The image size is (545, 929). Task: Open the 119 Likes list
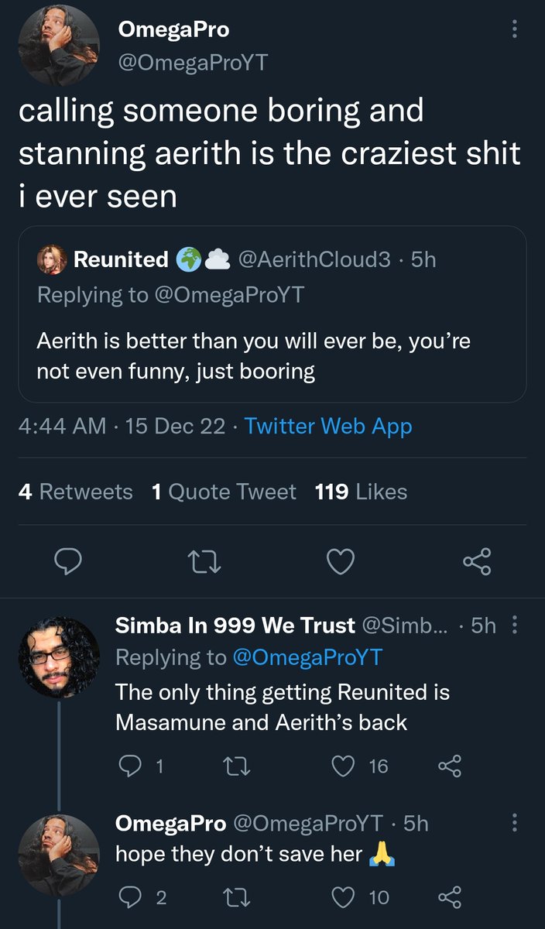click(x=361, y=492)
